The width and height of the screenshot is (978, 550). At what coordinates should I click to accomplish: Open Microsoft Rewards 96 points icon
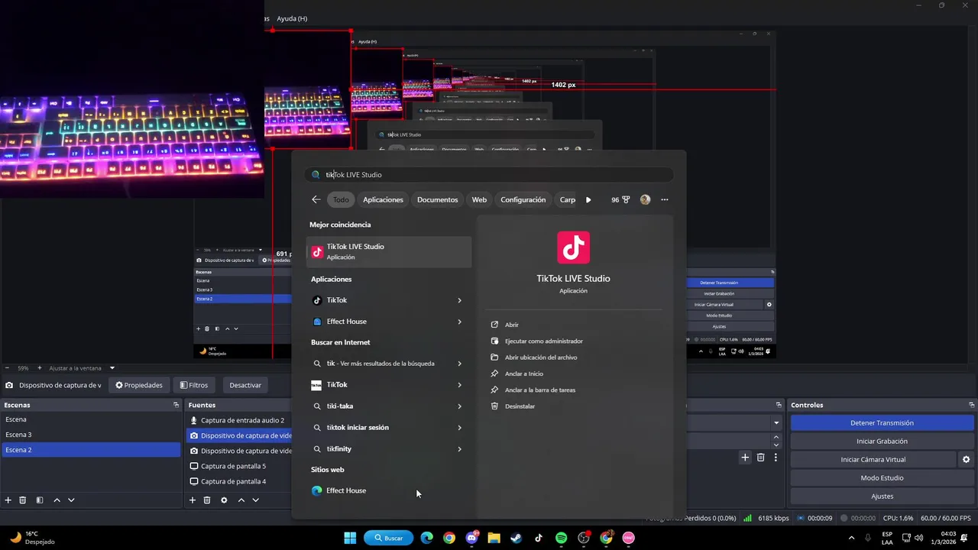tap(620, 199)
